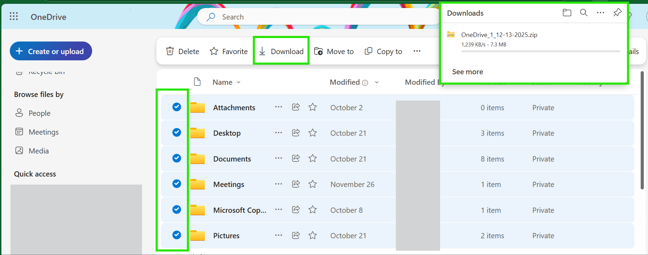Browse files by People
Viewport: 648px width, 255px height.
click(x=33, y=113)
